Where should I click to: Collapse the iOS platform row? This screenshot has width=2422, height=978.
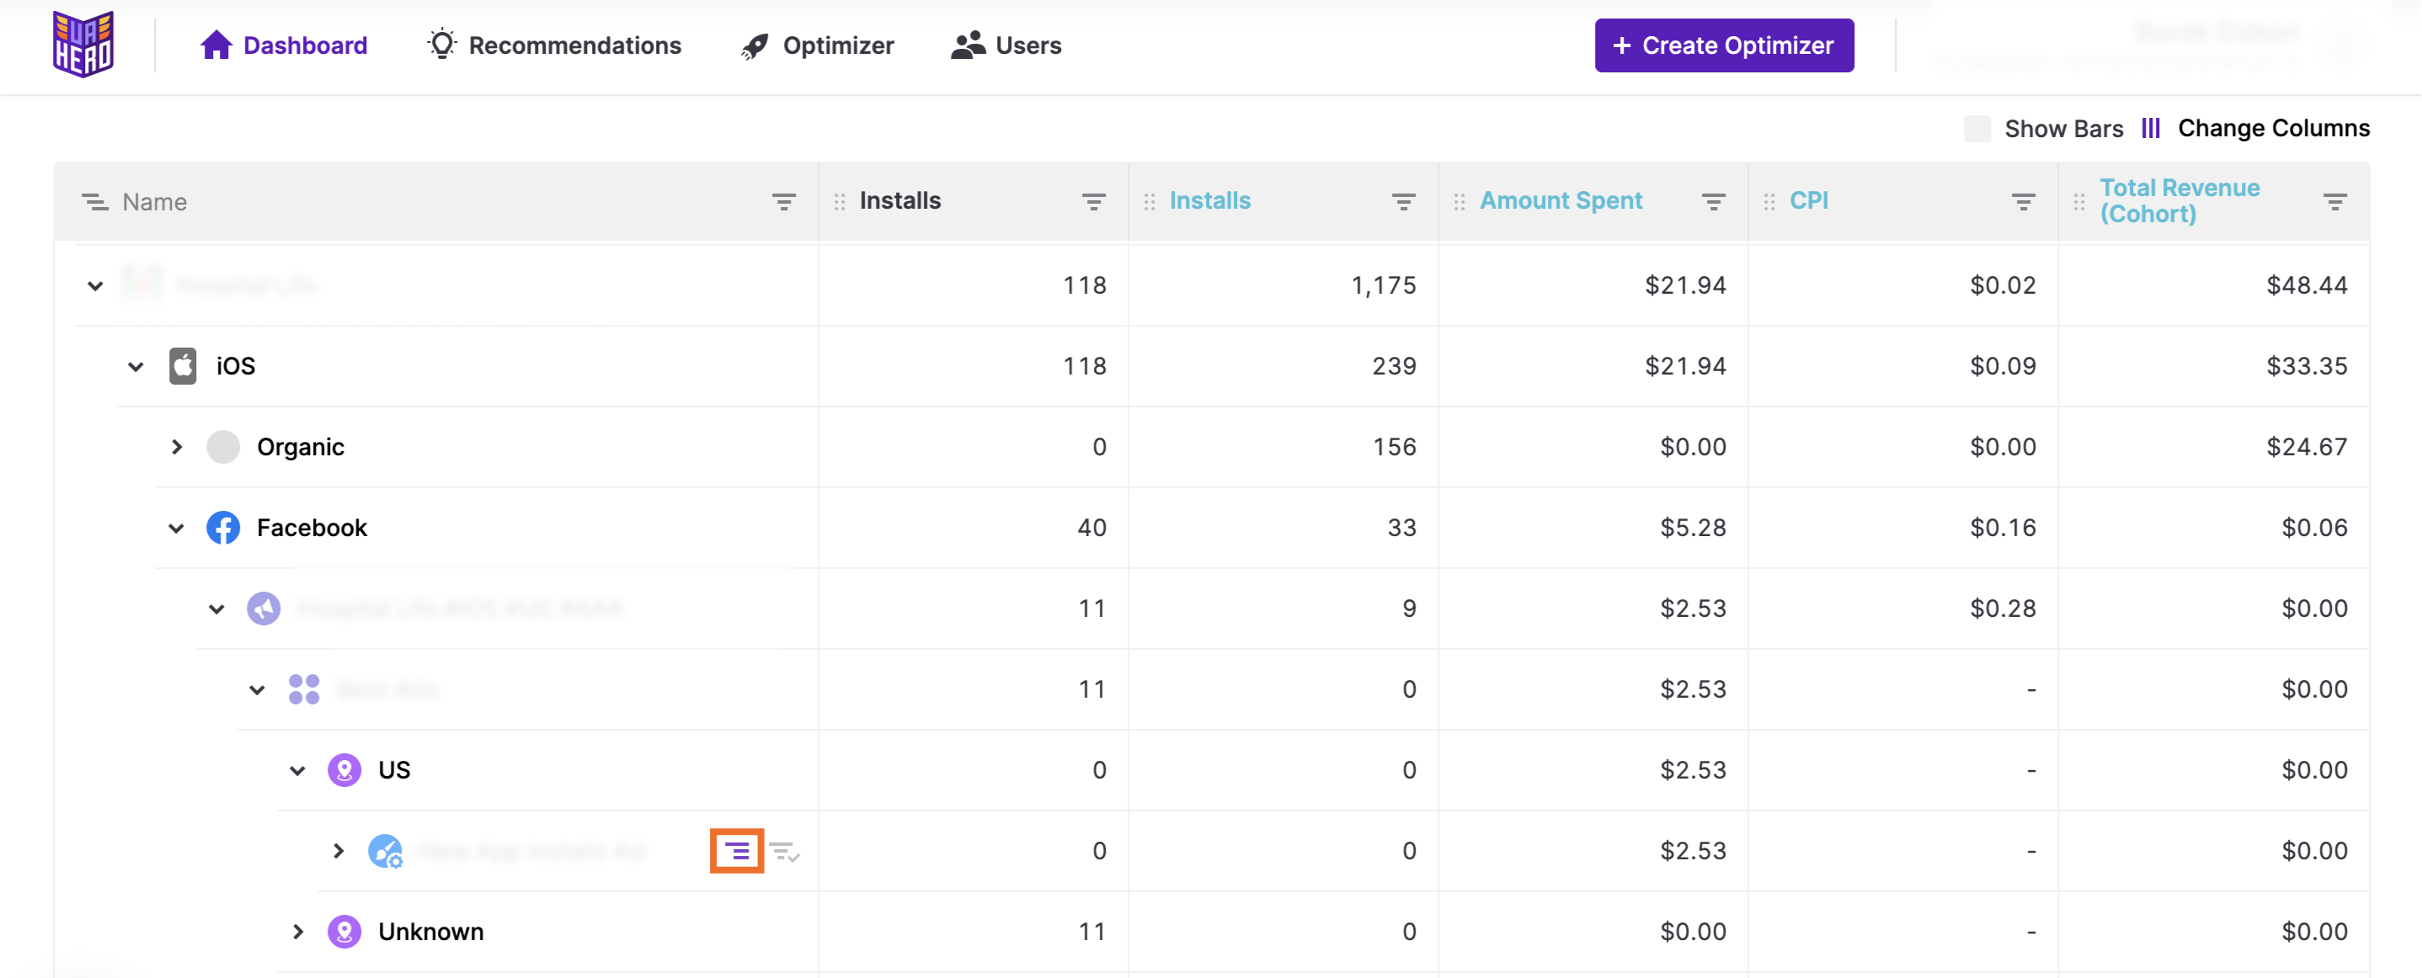(x=136, y=366)
